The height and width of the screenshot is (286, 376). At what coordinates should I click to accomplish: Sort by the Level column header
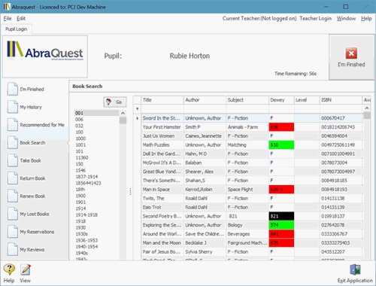click(307, 100)
